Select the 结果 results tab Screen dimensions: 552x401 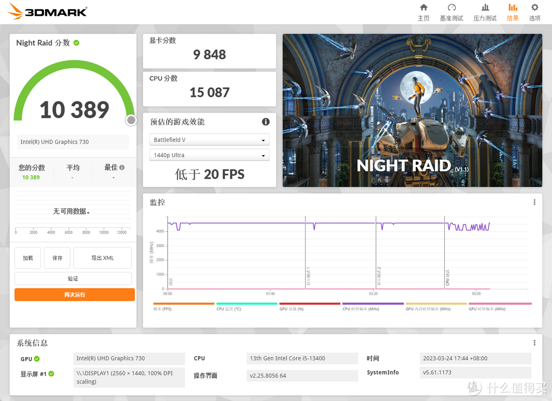pos(513,12)
